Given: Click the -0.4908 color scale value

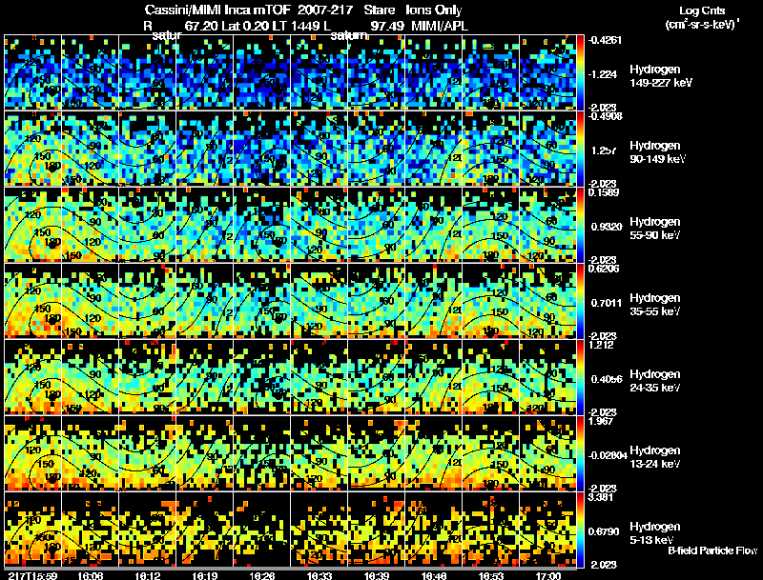Looking at the screenshot, I should click(605, 116).
